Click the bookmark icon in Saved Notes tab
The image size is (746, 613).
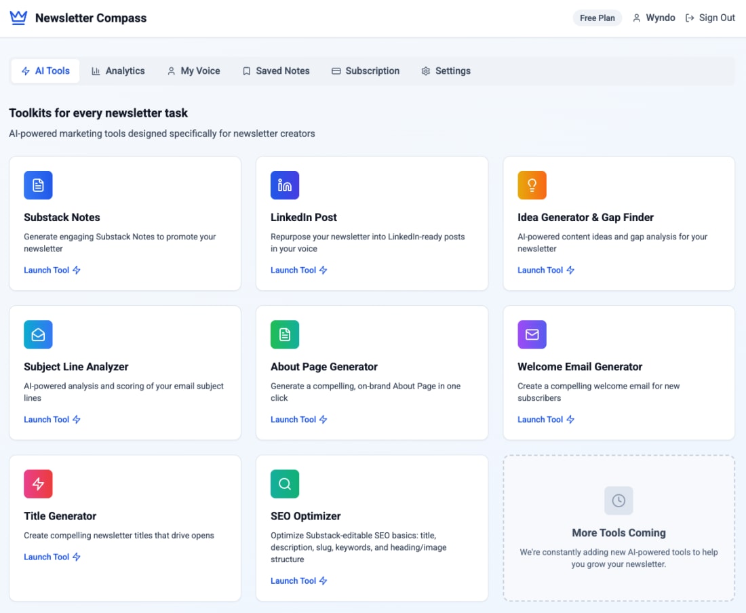pyautogui.click(x=246, y=71)
